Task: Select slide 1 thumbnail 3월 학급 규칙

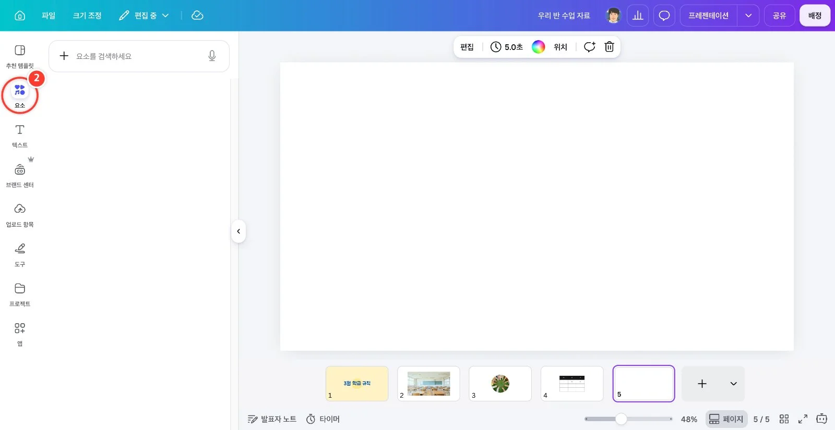Action: click(357, 384)
